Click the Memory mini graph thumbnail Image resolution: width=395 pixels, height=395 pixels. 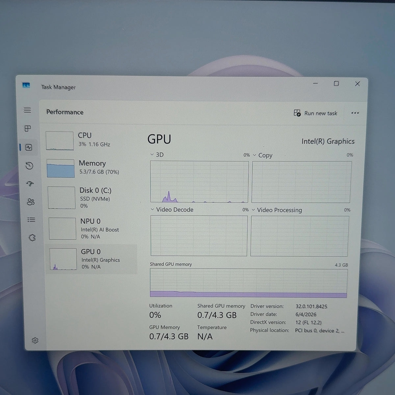[x=61, y=169]
